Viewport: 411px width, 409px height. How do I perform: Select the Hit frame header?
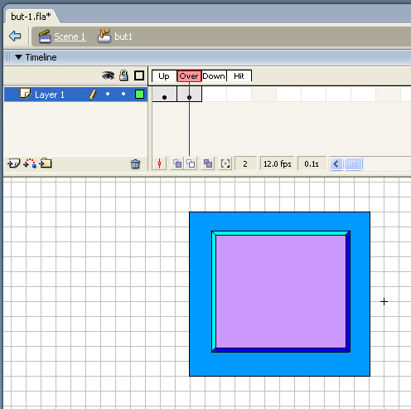point(239,75)
